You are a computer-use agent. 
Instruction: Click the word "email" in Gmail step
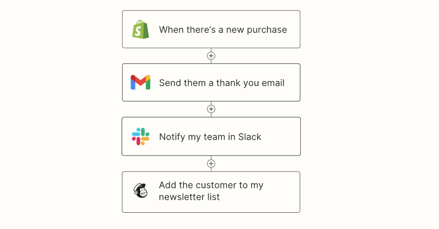pos(273,83)
